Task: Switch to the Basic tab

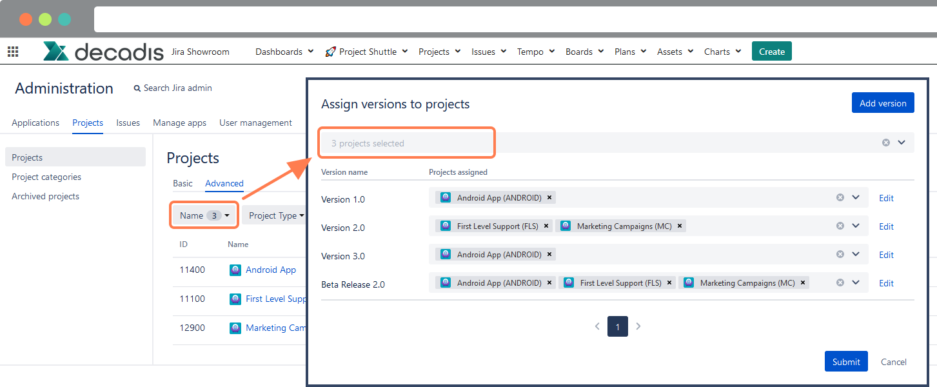Action: click(182, 183)
